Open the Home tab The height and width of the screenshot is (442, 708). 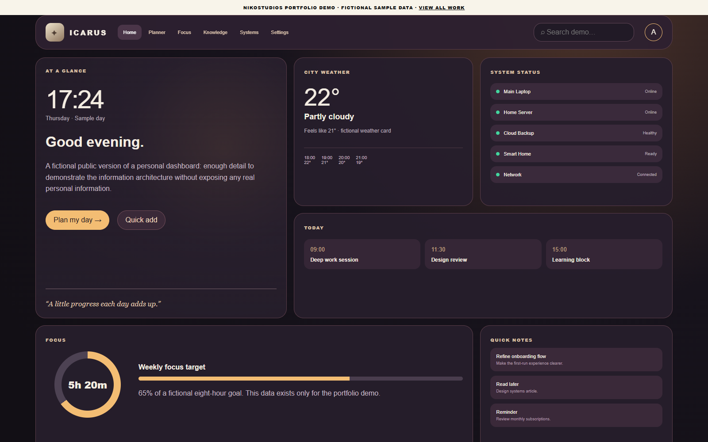tap(130, 32)
